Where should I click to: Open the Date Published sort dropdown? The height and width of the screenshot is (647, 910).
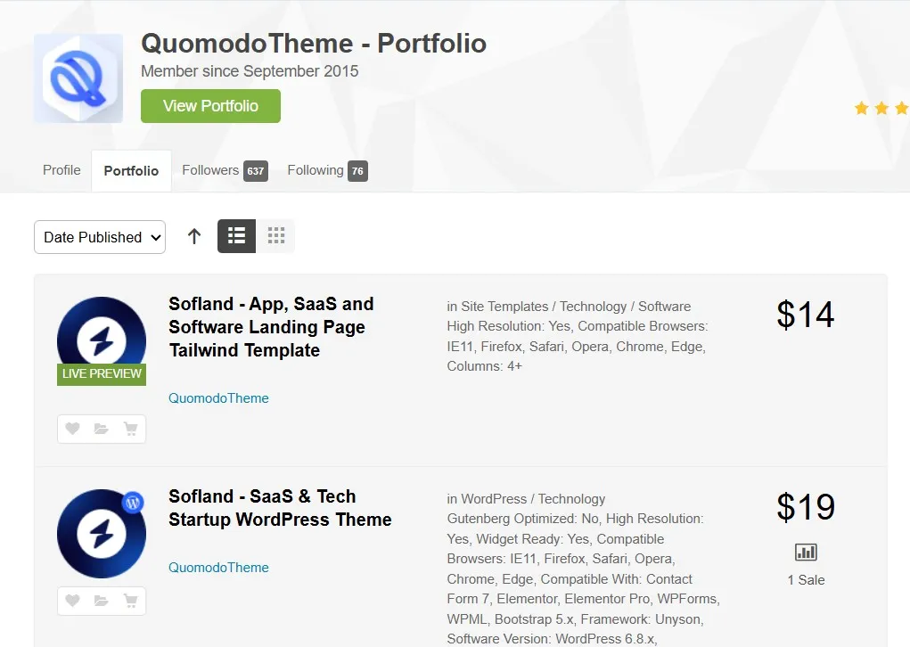100,237
